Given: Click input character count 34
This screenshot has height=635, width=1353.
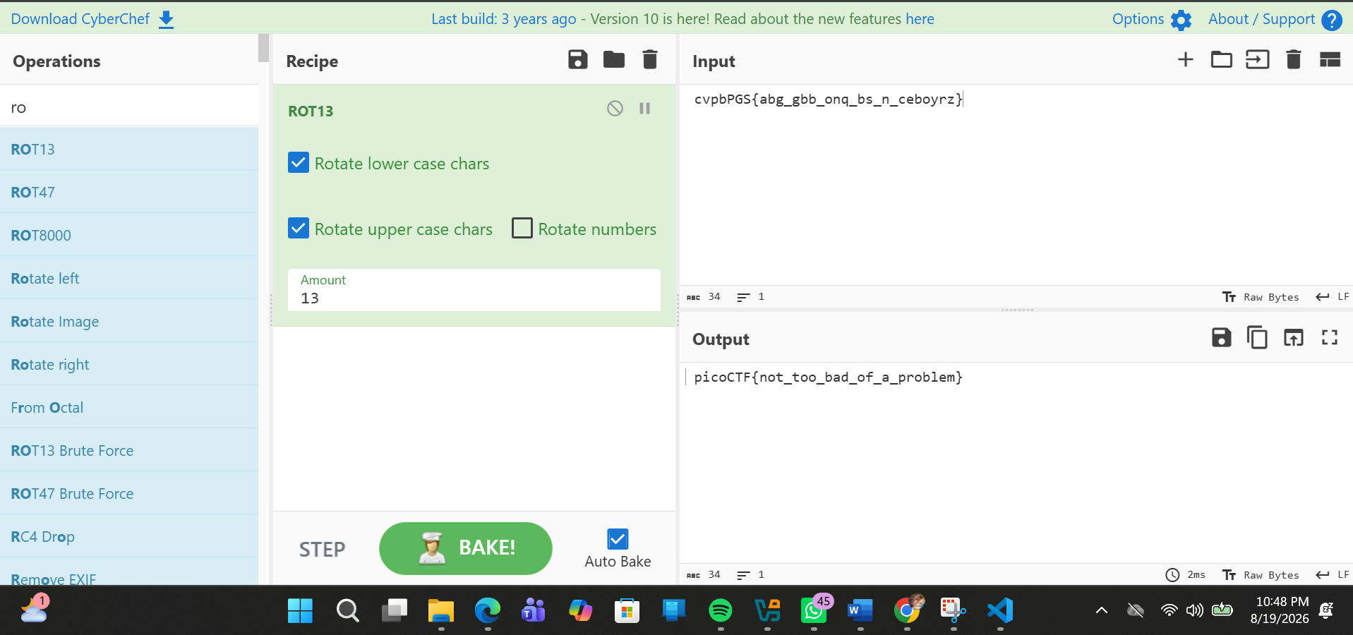Looking at the screenshot, I should [704, 297].
